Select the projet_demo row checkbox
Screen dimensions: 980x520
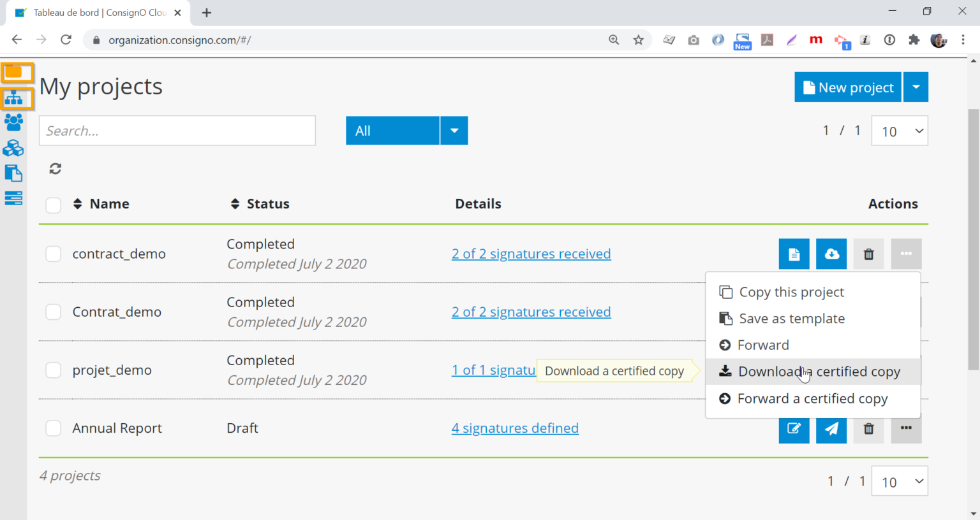pyautogui.click(x=54, y=370)
